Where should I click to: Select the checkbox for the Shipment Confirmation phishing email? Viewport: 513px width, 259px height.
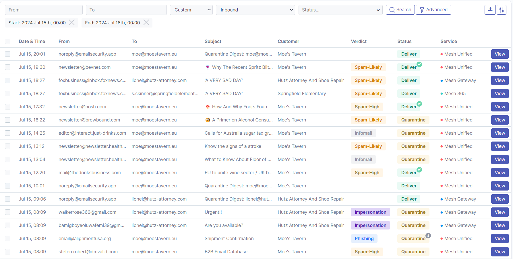[x=8, y=238]
